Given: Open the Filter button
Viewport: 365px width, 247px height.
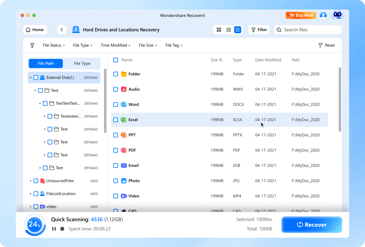Looking at the screenshot, I should tap(259, 30).
